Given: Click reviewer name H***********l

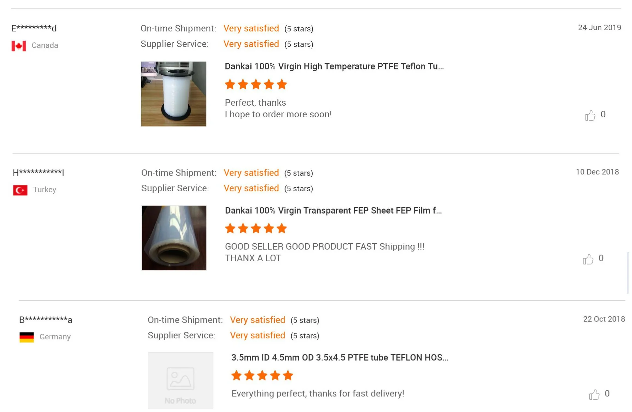Looking at the screenshot, I should 38,172.
